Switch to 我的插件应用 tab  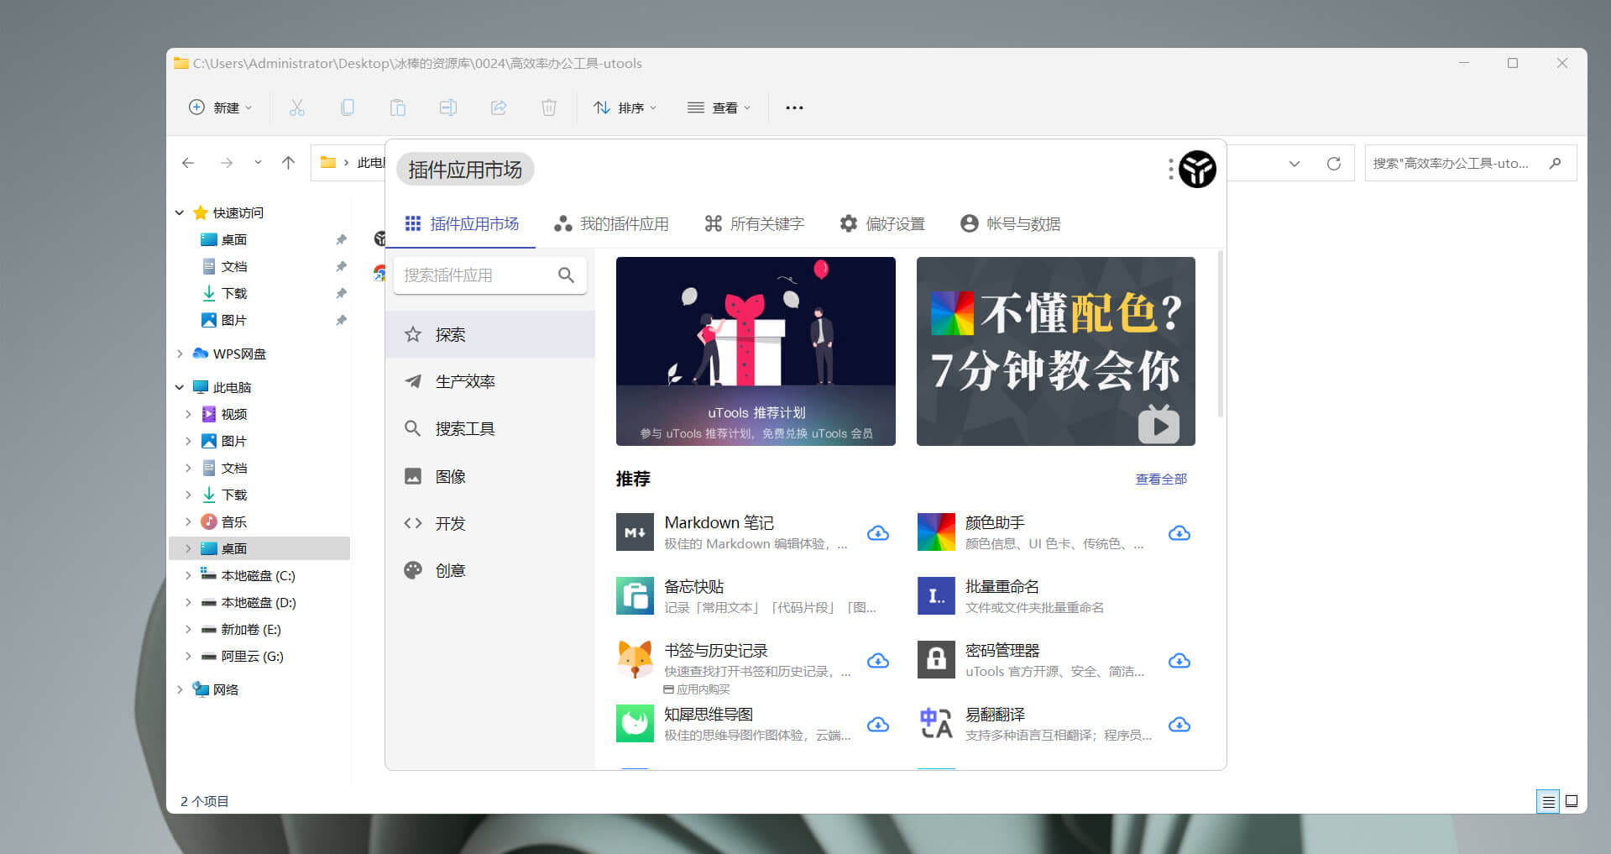(612, 224)
